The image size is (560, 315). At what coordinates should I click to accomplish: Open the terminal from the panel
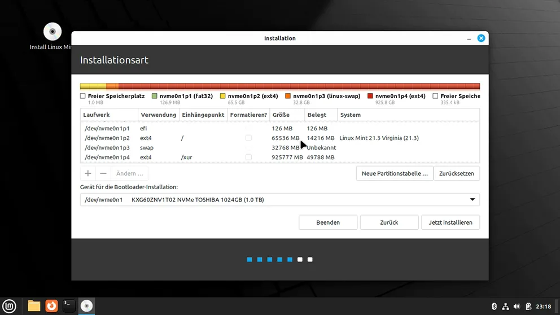(68, 306)
